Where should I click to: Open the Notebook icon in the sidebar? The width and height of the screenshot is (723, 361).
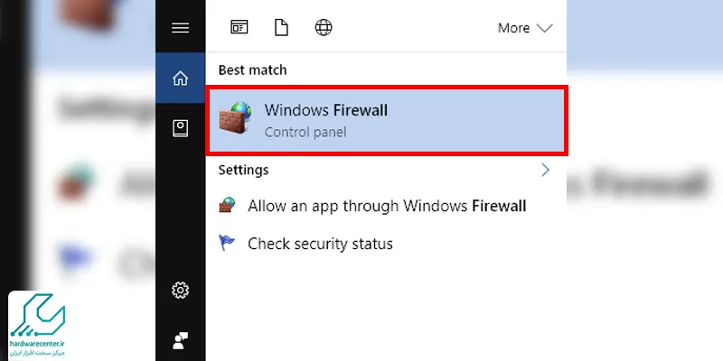point(181,128)
